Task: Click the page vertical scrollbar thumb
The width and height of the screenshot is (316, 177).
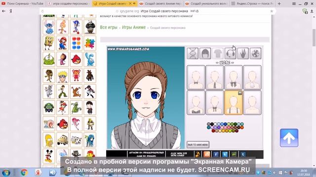Action: click(314, 37)
